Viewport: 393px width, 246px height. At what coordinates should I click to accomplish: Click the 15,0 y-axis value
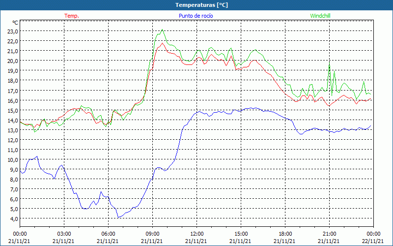pyautogui.click(x=13, y=110)
